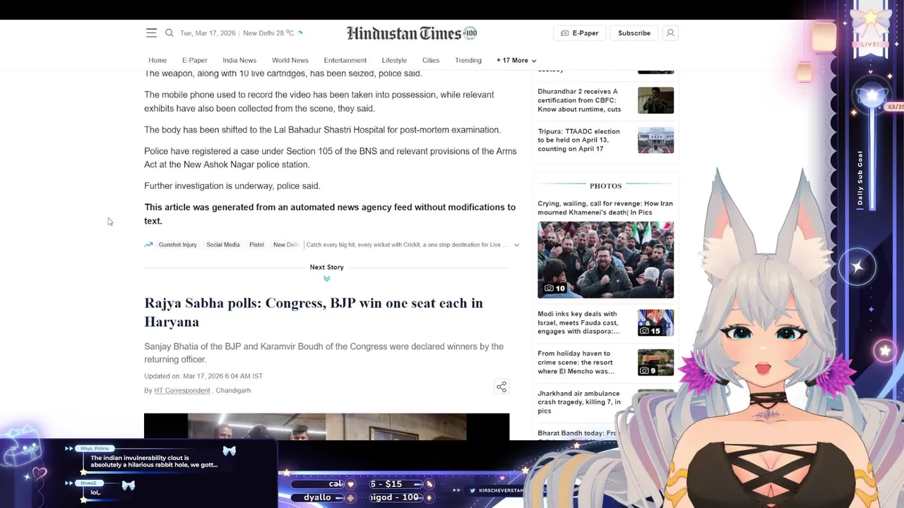Open Entertainment section
The image size is (904, 508).
pos(345,61)
